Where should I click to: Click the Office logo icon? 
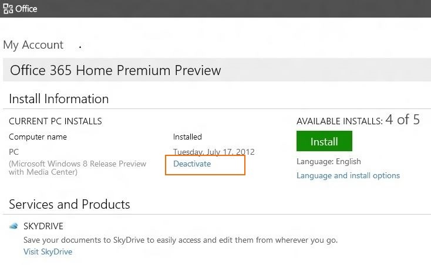8,9
